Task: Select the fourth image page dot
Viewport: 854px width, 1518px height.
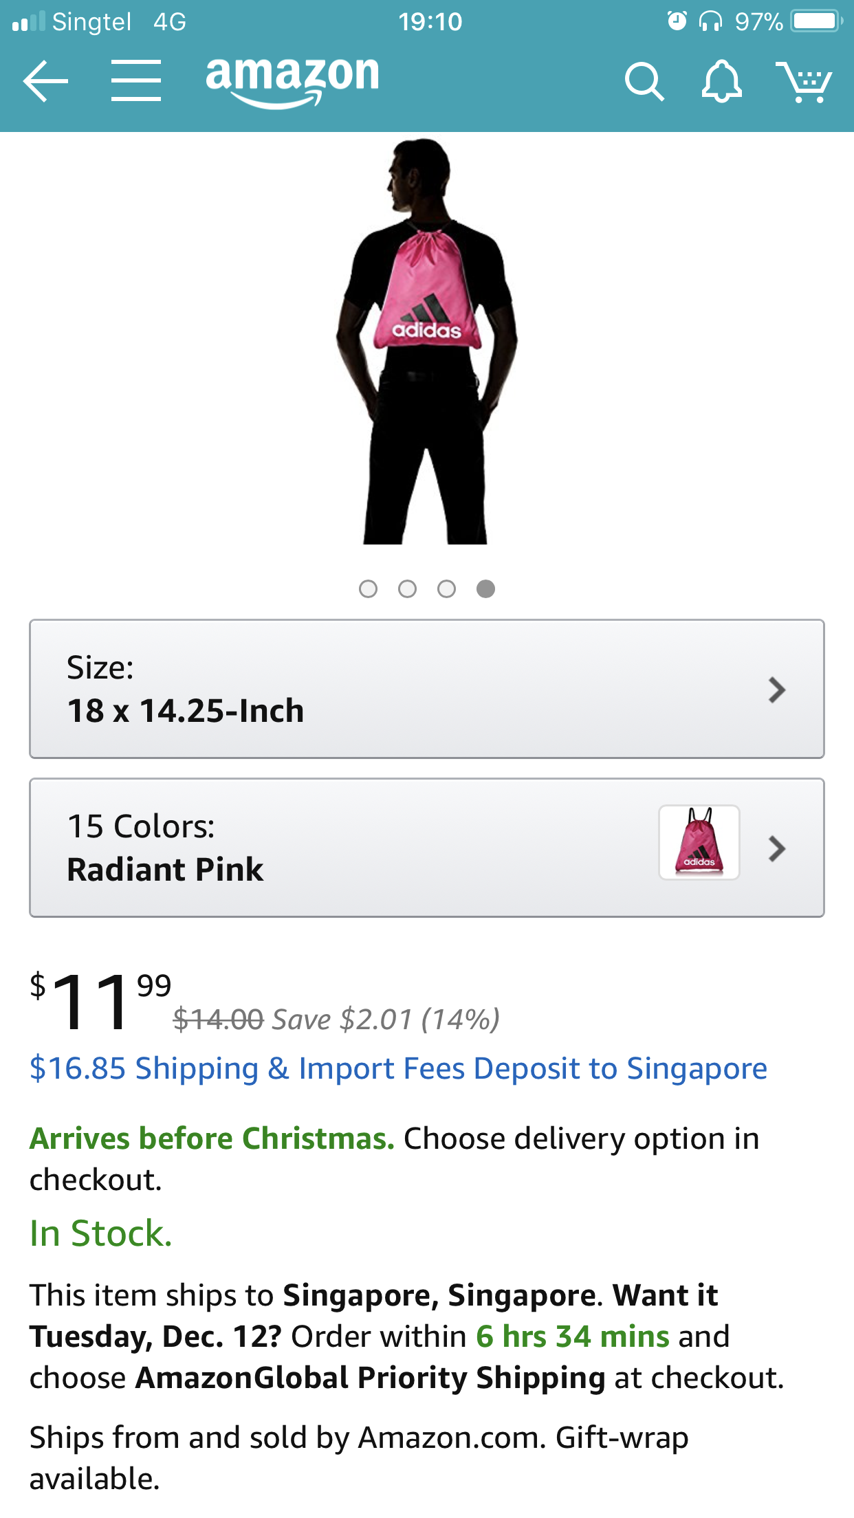Action: click(x=485, y=589)
